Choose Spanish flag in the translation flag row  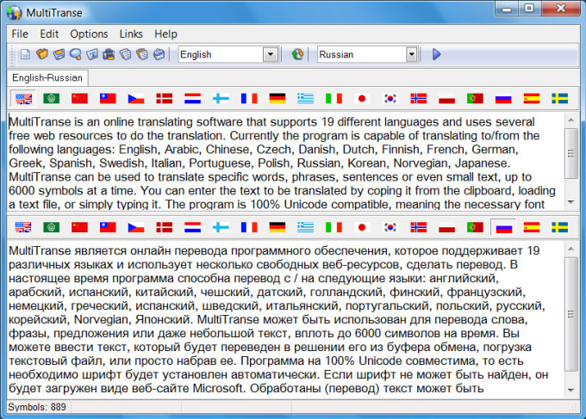pyautogui.click(x=532, y=227)
